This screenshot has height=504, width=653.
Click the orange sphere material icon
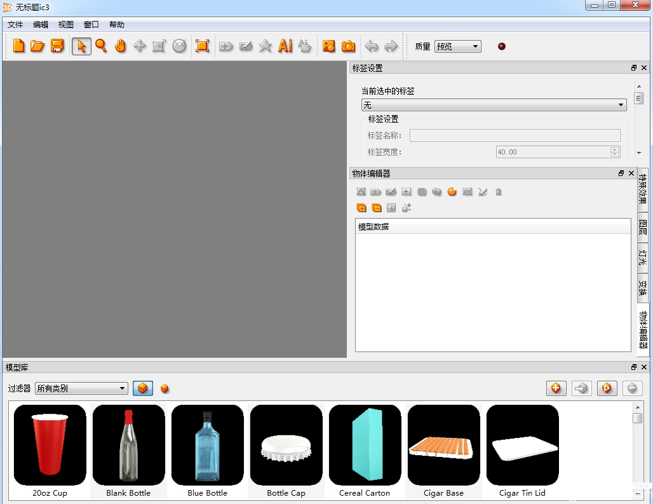[452, 191]
